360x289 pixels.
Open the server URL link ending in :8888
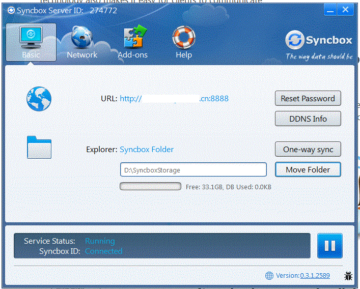[174, 99]
